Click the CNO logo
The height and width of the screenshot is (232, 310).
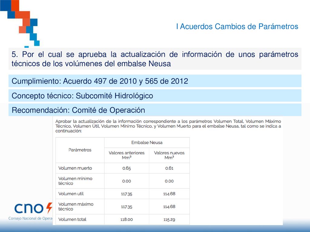(33, 208)
